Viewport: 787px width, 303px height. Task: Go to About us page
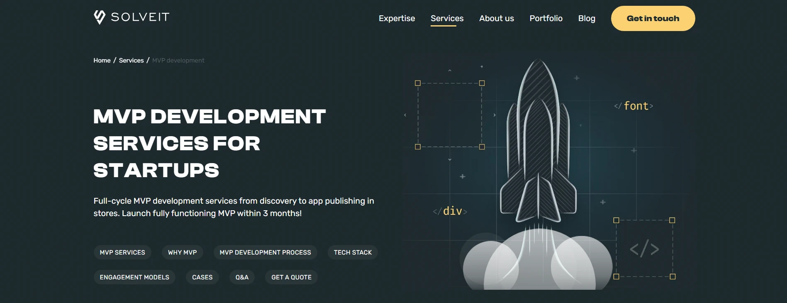tap(496, 18)
